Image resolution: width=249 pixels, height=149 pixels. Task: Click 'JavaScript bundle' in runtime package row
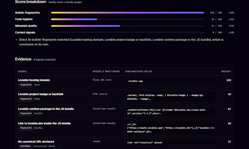[x=104, y=109]
